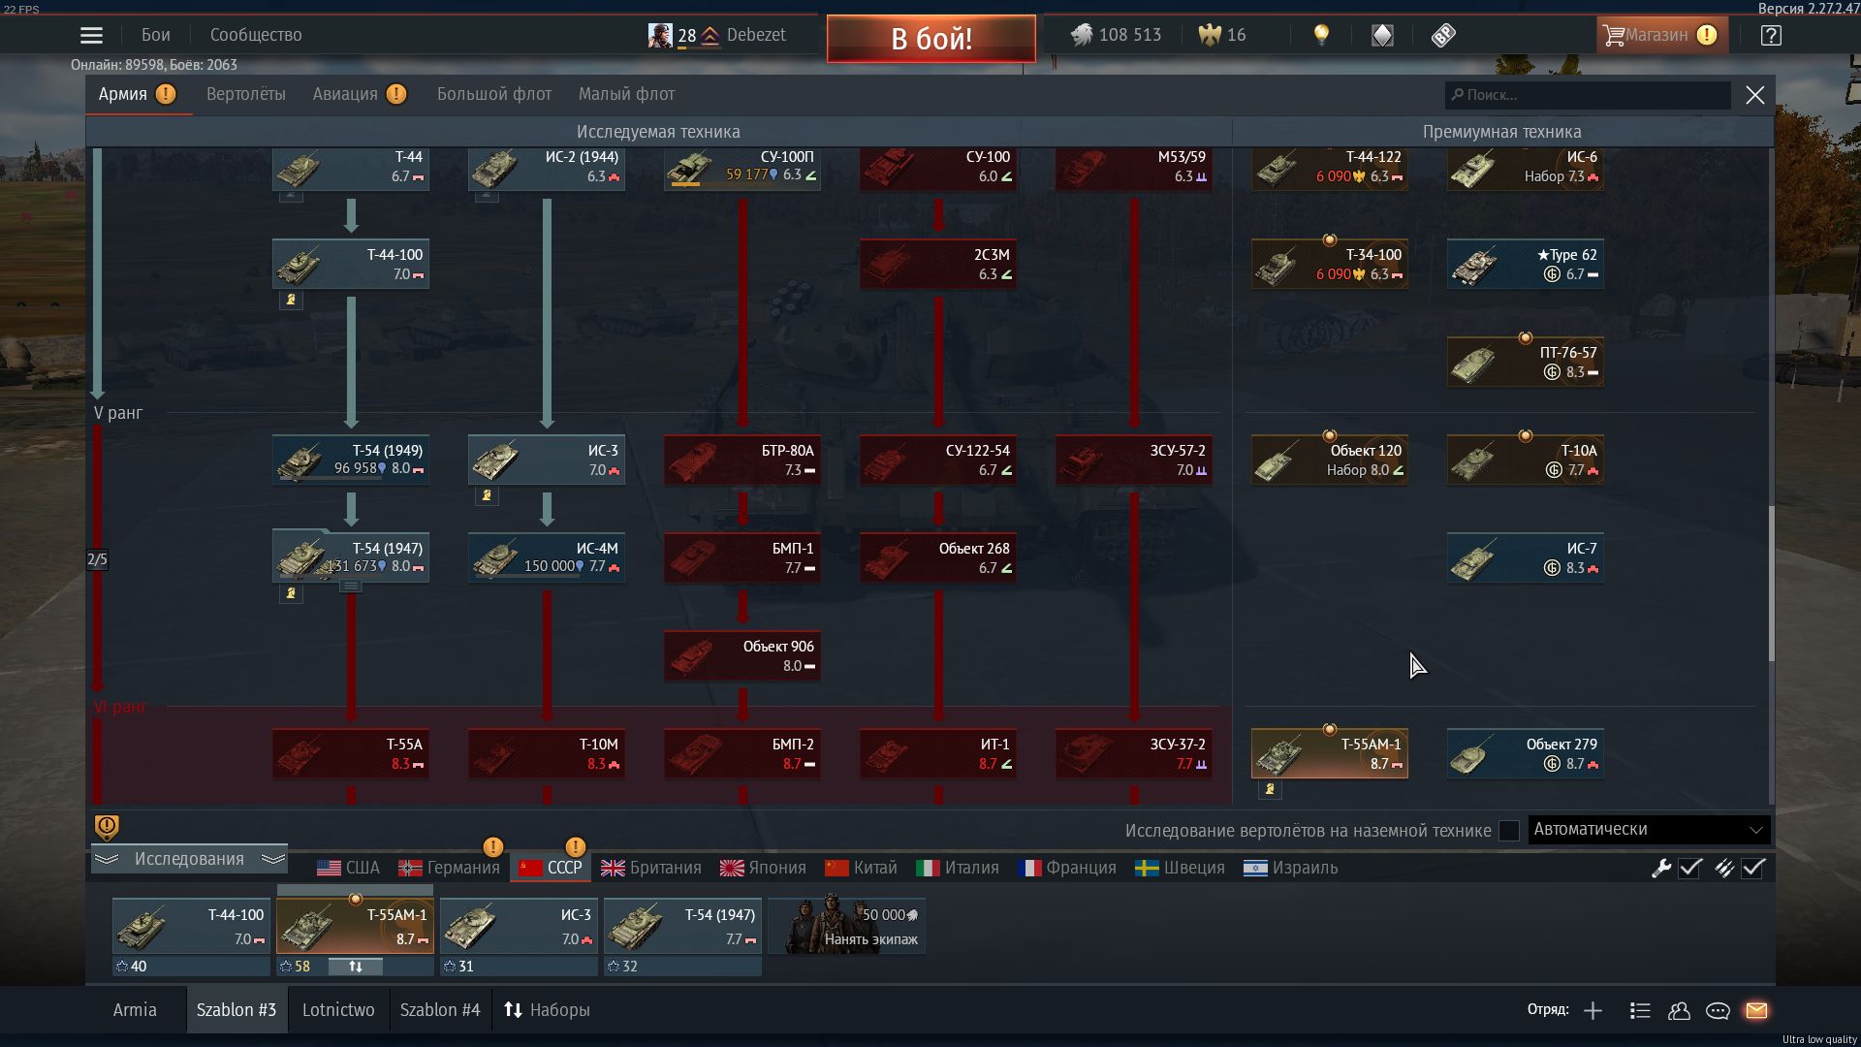Click the Debezet player avatar
The width and height of the screenshot is (1861, 1047).
coord(660,36)
